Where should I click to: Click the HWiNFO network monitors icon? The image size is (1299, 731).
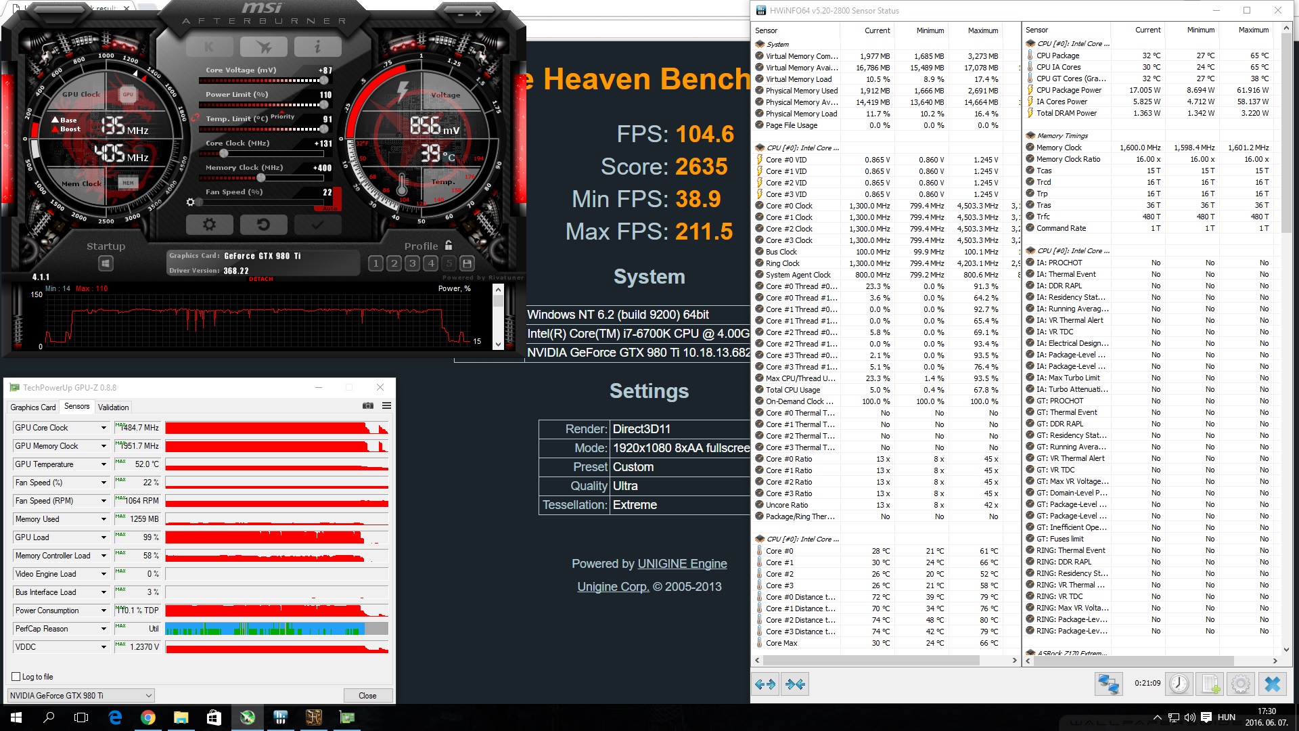point(1108,684)
